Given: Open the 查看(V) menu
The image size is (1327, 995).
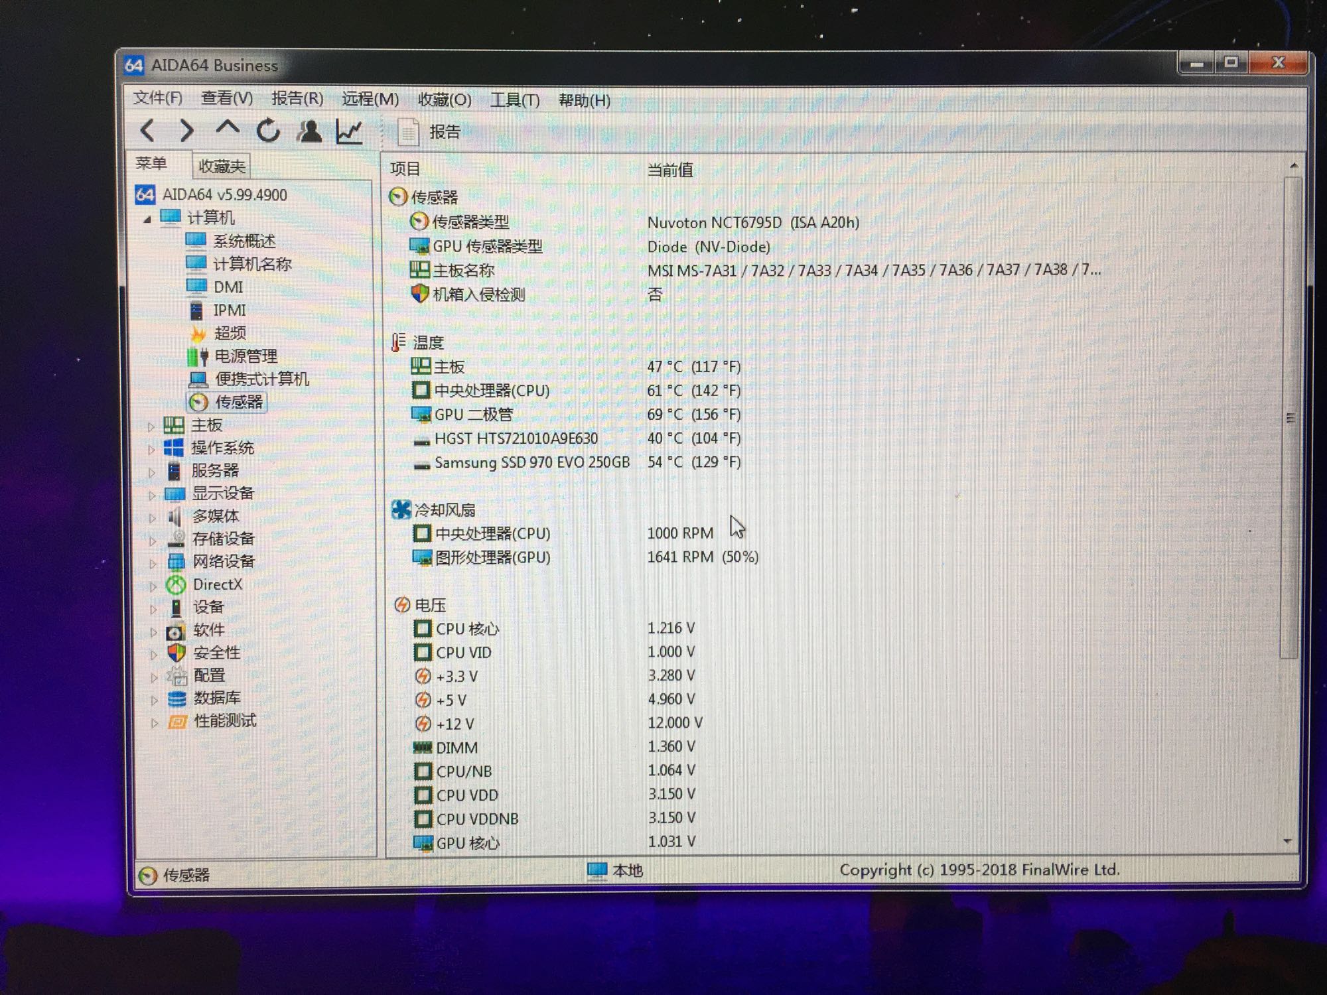Looking at the screenshot, I should (x=227, y=98).
